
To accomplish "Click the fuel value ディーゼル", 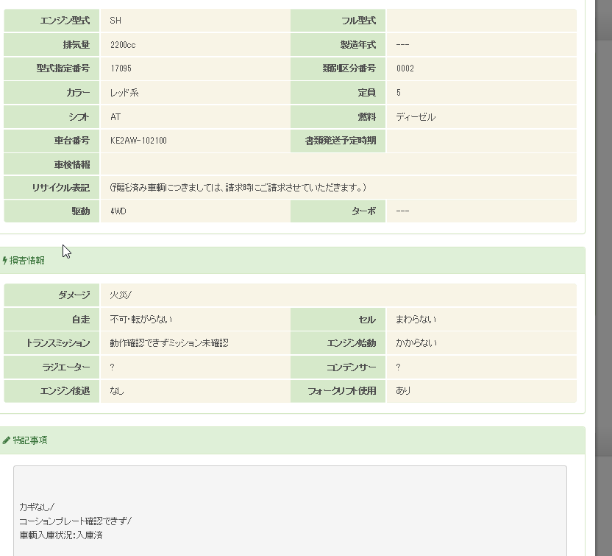I will [x=416, y=117].
